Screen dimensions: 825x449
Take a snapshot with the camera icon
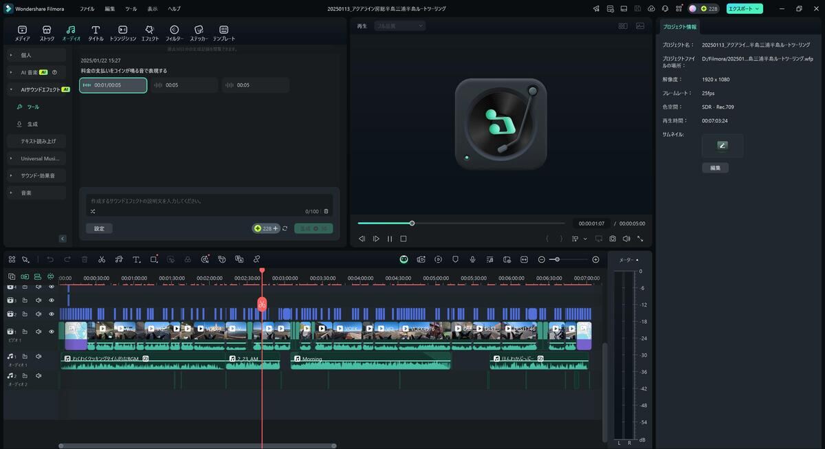(x=613, y=239)
